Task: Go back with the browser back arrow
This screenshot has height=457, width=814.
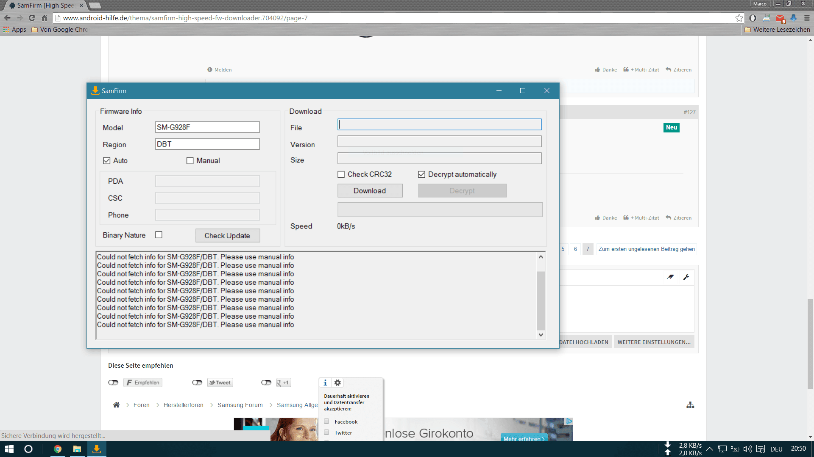Action: point(7,18)
